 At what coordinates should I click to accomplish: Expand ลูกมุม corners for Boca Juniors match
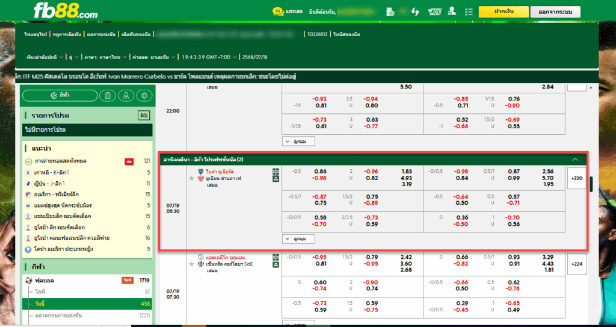click(x=298, y=239)
